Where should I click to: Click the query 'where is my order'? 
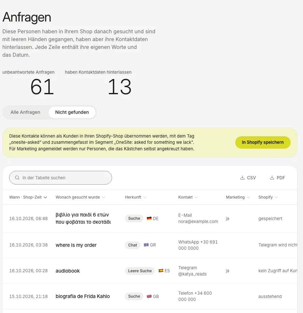(76, 245)
